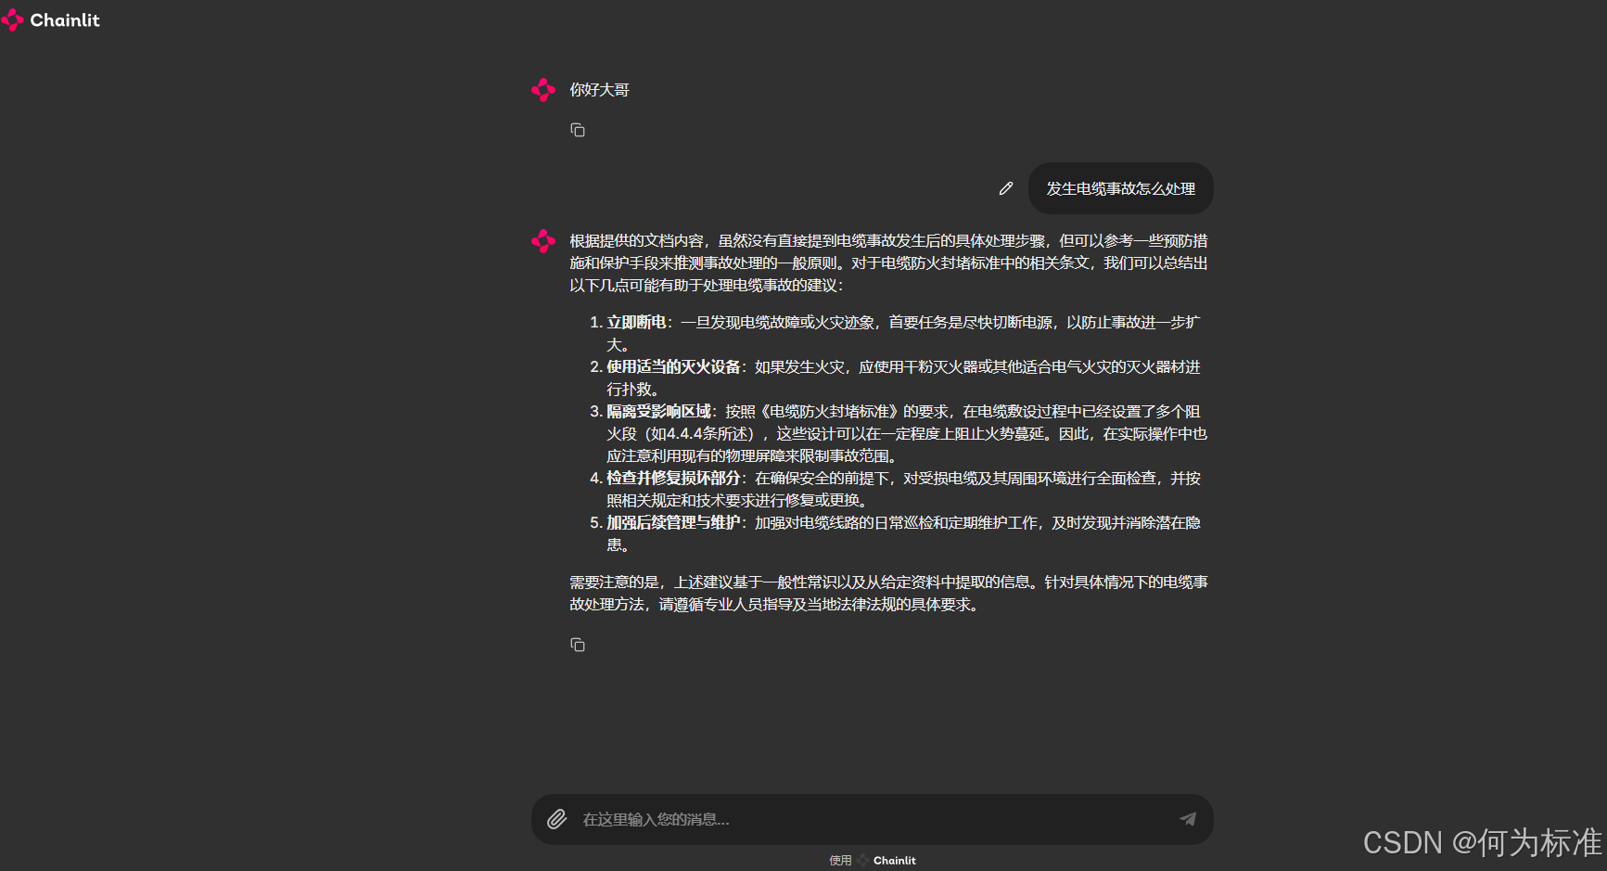Viewport: 1607px width, 871px height.
Task: Open the "使用 Chainlit" footer link
Action: click(873, 860)
